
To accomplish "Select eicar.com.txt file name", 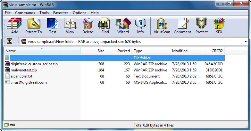I will pyautogui.click(x=21, y=76).
